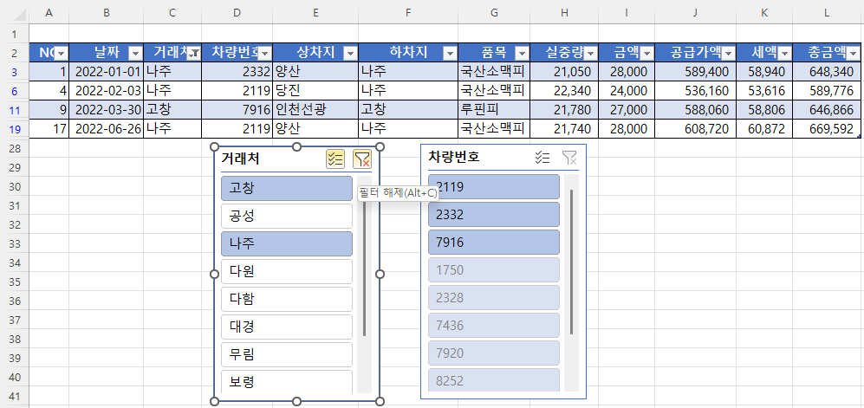The image size is (864, 408).
Task: Open the 차량번호 column filter dropdown
Action: (x=265, y=54)
